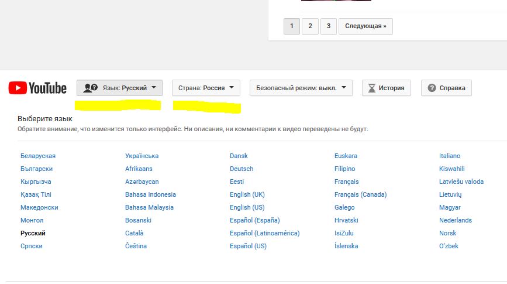Go to page 3 of results

coord(329,26)
